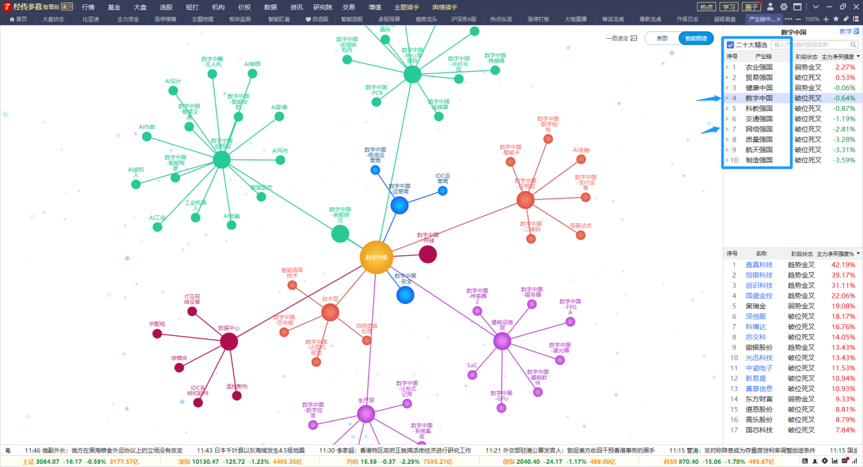The image size is (863, 467).
Task: Open stock 恒银科技 link
Action: 759,275
